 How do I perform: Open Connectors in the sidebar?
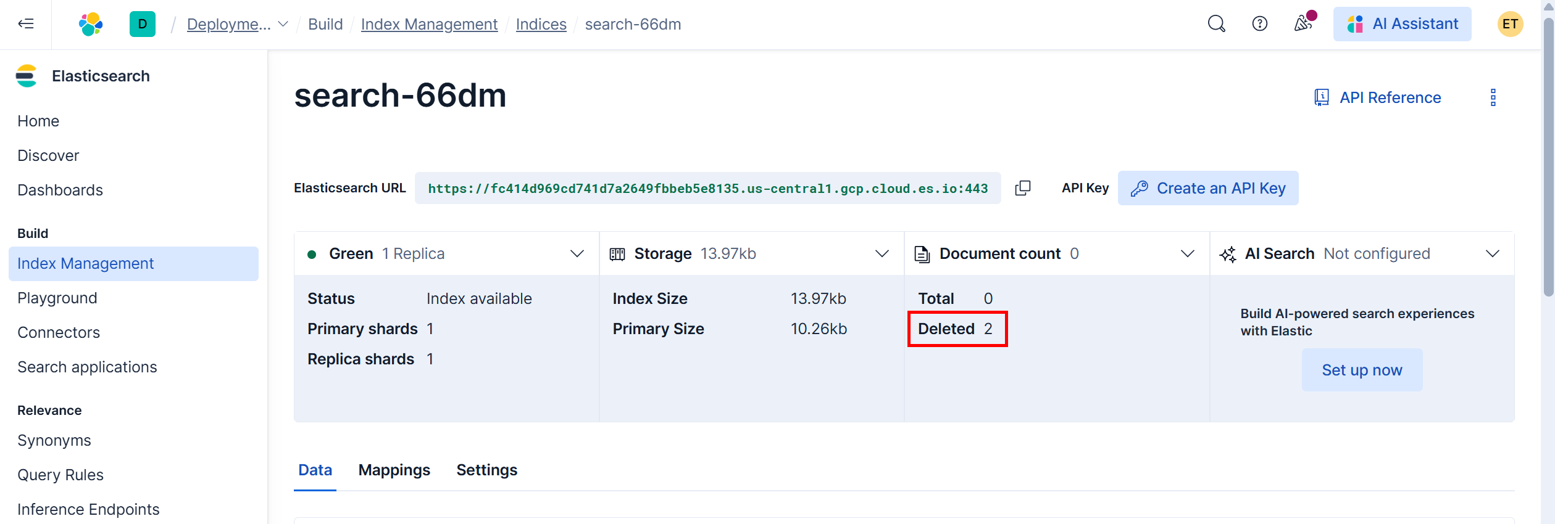coord(58,333)
